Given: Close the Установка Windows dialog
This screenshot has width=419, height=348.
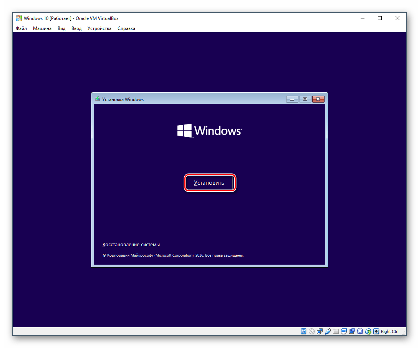Looking at the screenshot, I should pyautogui.click(x=318, y=99).
